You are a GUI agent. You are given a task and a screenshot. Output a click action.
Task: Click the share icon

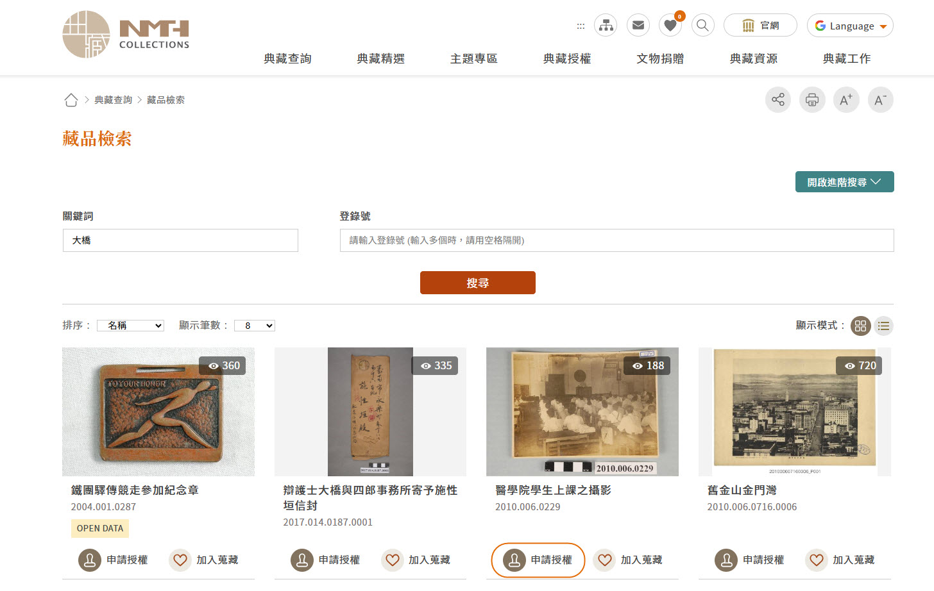click(778, 100)
